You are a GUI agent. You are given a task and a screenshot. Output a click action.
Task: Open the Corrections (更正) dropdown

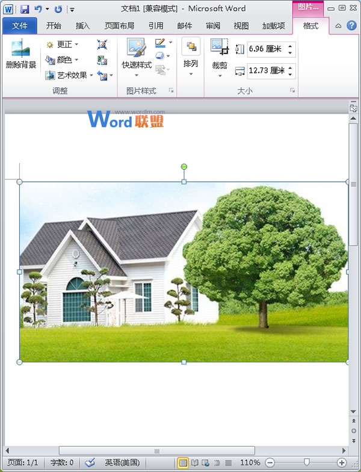tap(63, 45)
